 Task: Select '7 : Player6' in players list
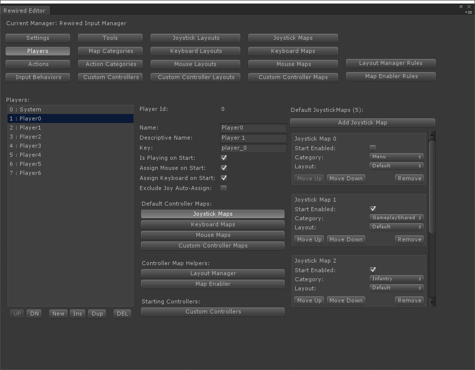click(71, 173)
